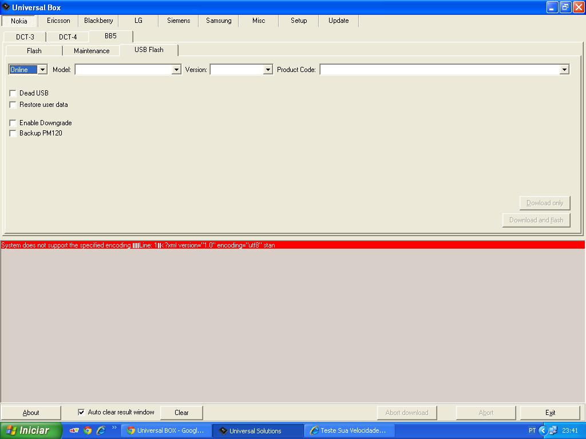Expand hidden system tray icons arrow
The height and width of the screenshot is (439, 586).
(x=543, y=430)
